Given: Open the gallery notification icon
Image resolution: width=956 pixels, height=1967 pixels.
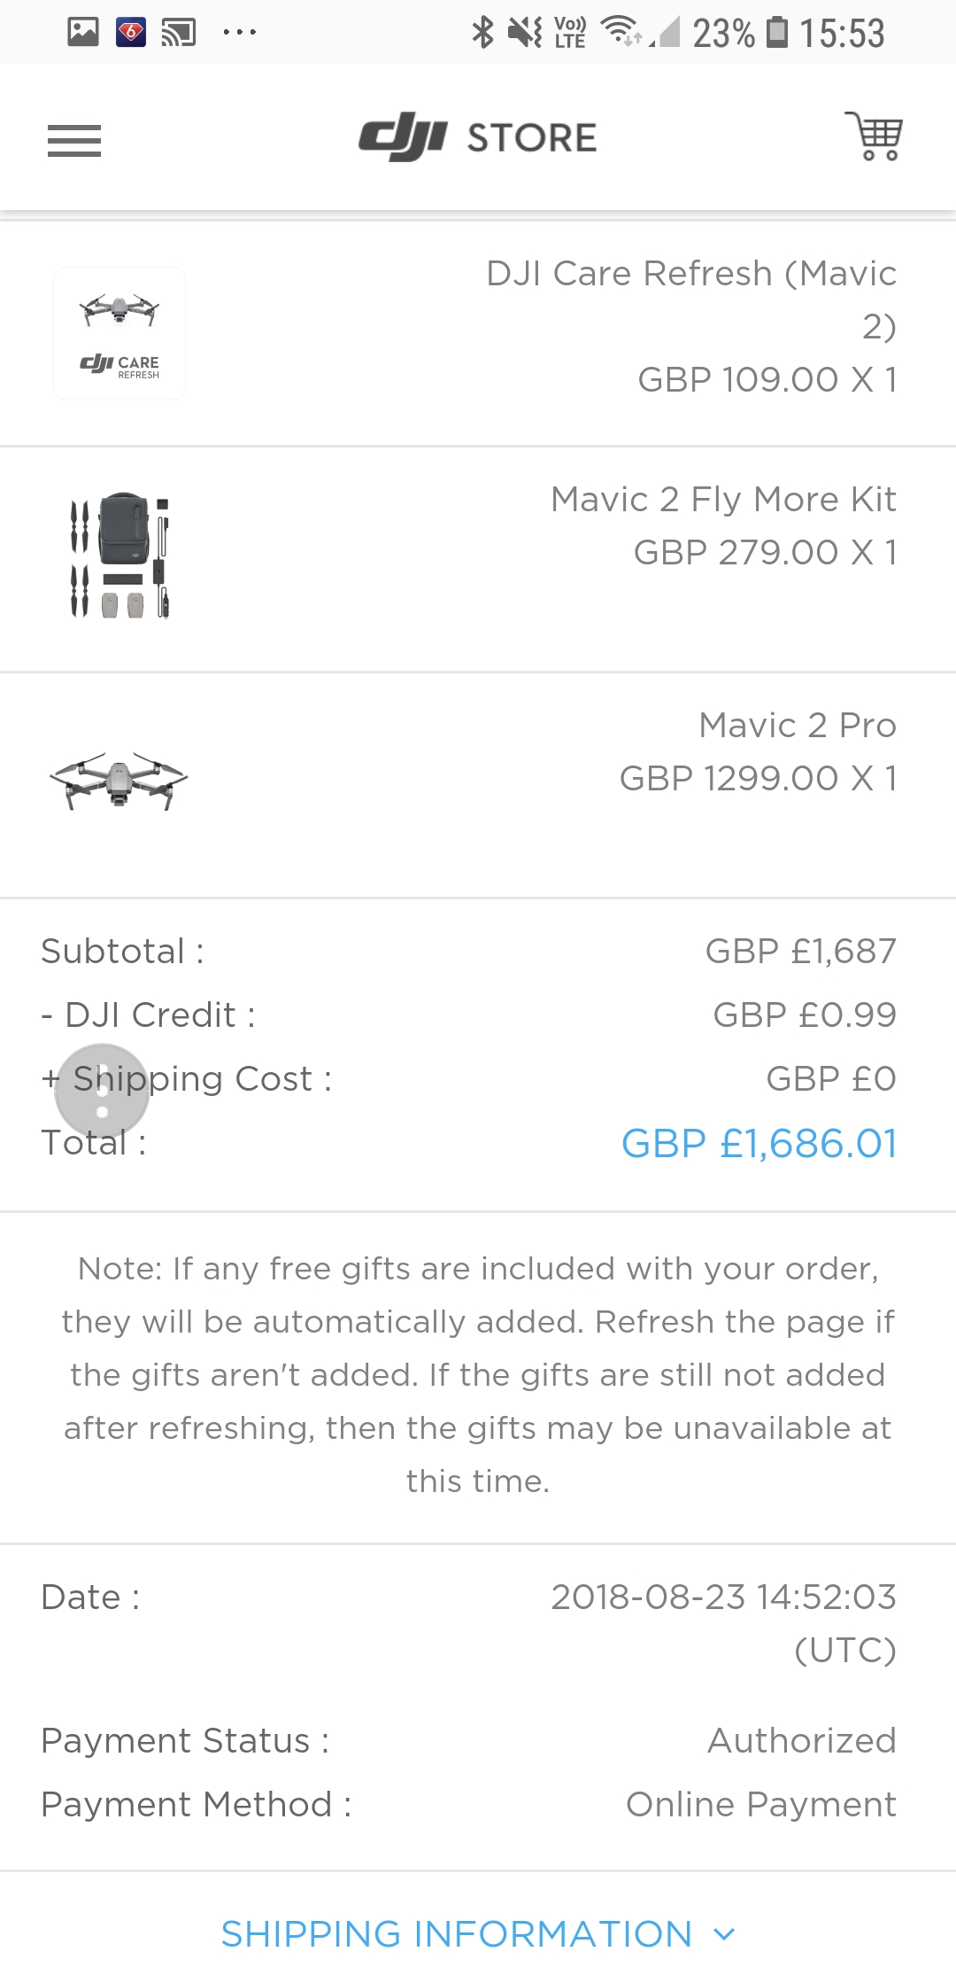Looking at the screenshot, I should click(83, 32).
